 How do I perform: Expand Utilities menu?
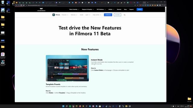111,9
